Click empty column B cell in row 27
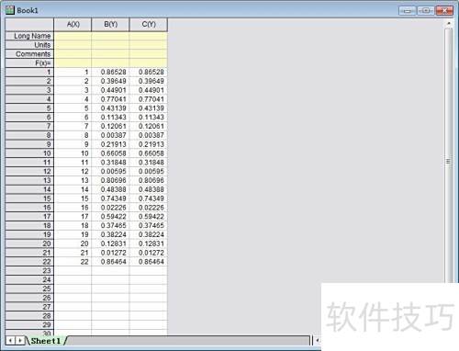 [x=110, y=307]
